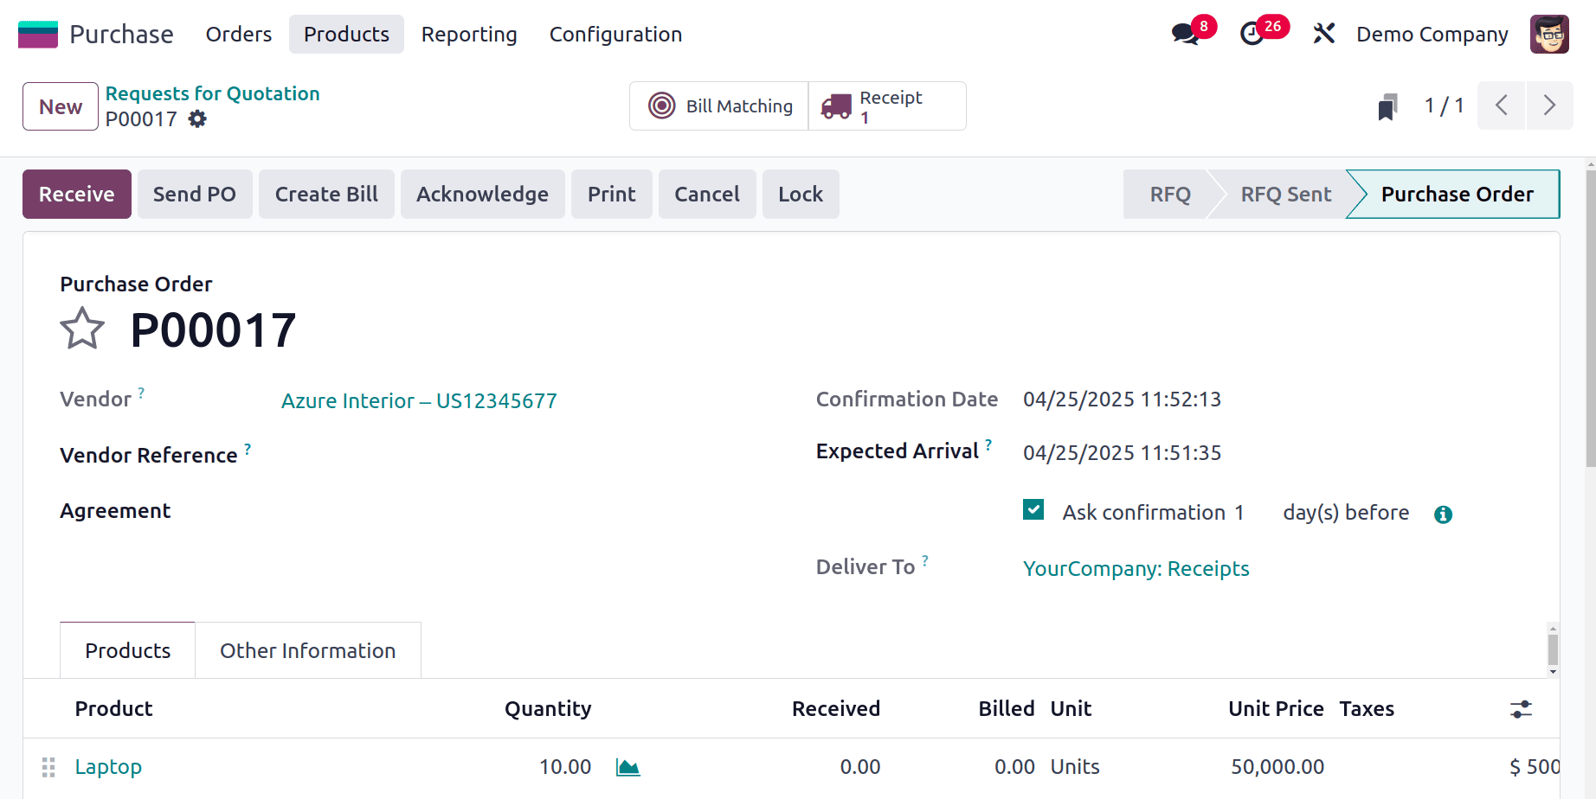Click the Lock button
The image size is (1596, 799).
[801, 194]
